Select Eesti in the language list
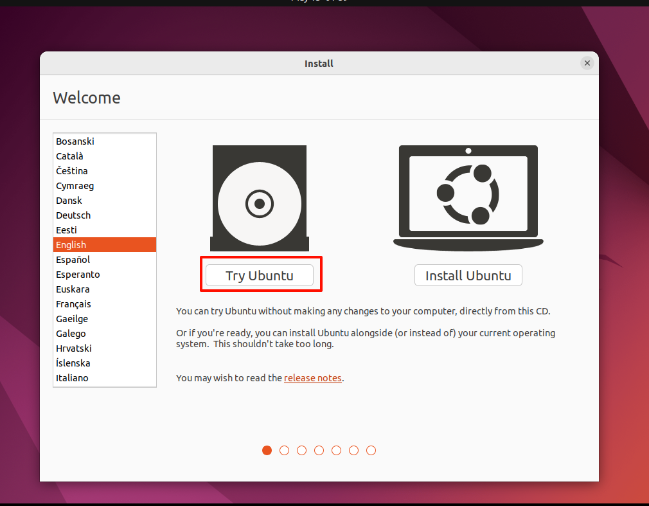Viewport: 649px width, 506px height. click(105, 230)
